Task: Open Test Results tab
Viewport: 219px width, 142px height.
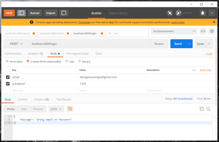Action: (x=64, y=99)
